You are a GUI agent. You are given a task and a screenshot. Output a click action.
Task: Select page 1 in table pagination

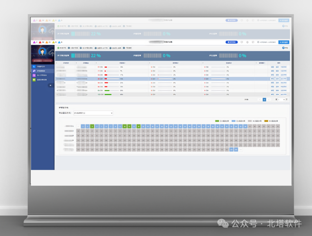264,99
